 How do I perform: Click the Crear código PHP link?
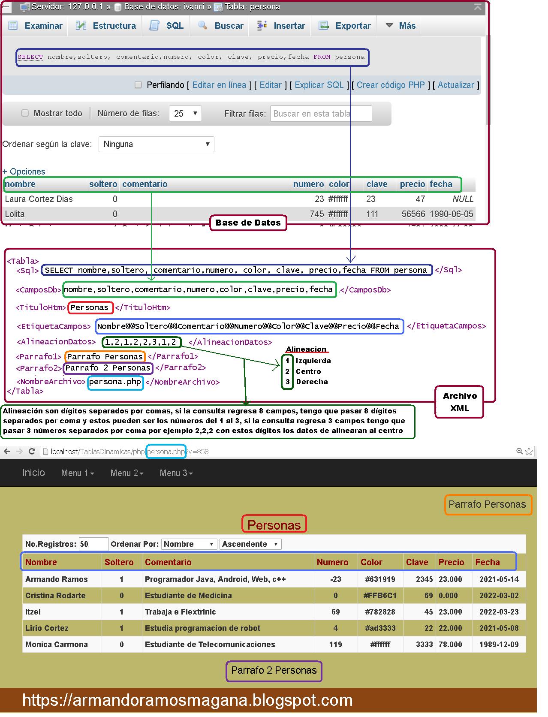pos(391,85)
